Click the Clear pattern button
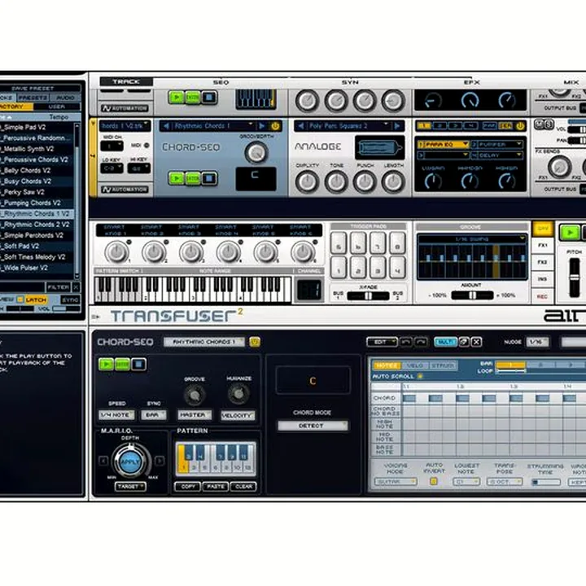Image resolution: width=586 pixels, height=586 pixels. click(243, 486)
